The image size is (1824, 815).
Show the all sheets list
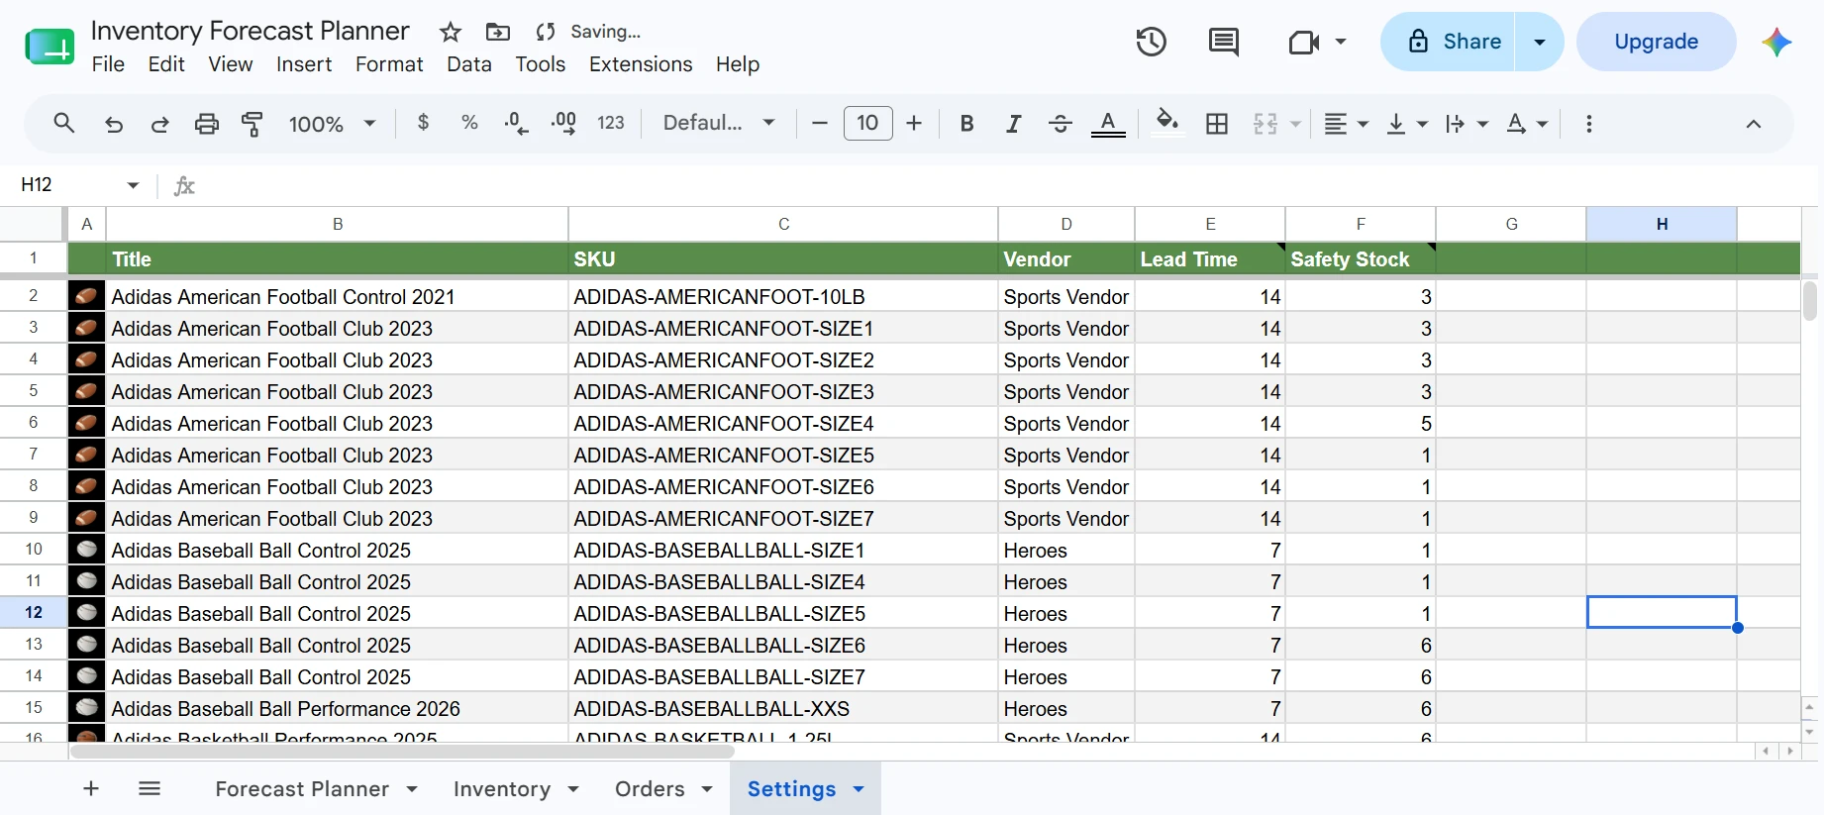(150, 788)
